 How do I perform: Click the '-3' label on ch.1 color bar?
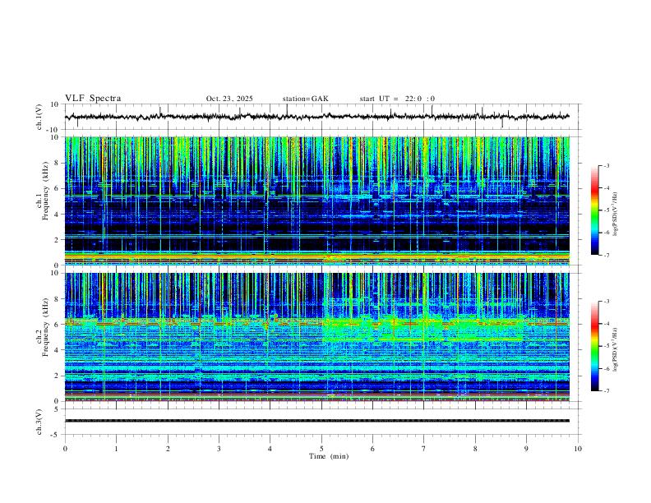coord(606,165)
